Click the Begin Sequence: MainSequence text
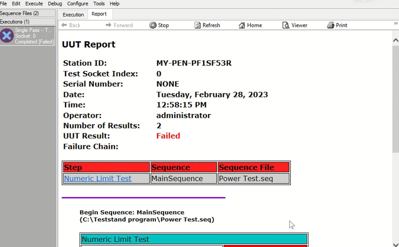Image resolution: width=399 pixels, height=247 pixels. [x=132, y=212]
